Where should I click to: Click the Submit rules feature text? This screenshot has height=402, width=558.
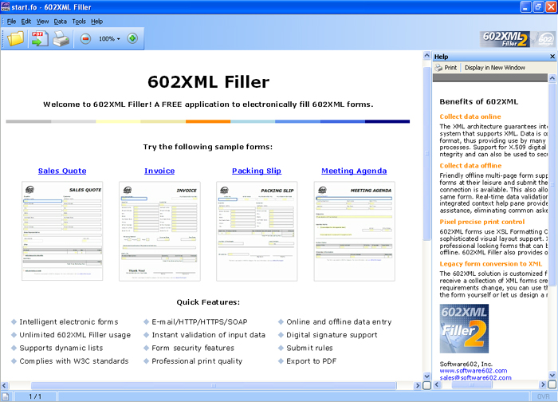tap(309, 348)
